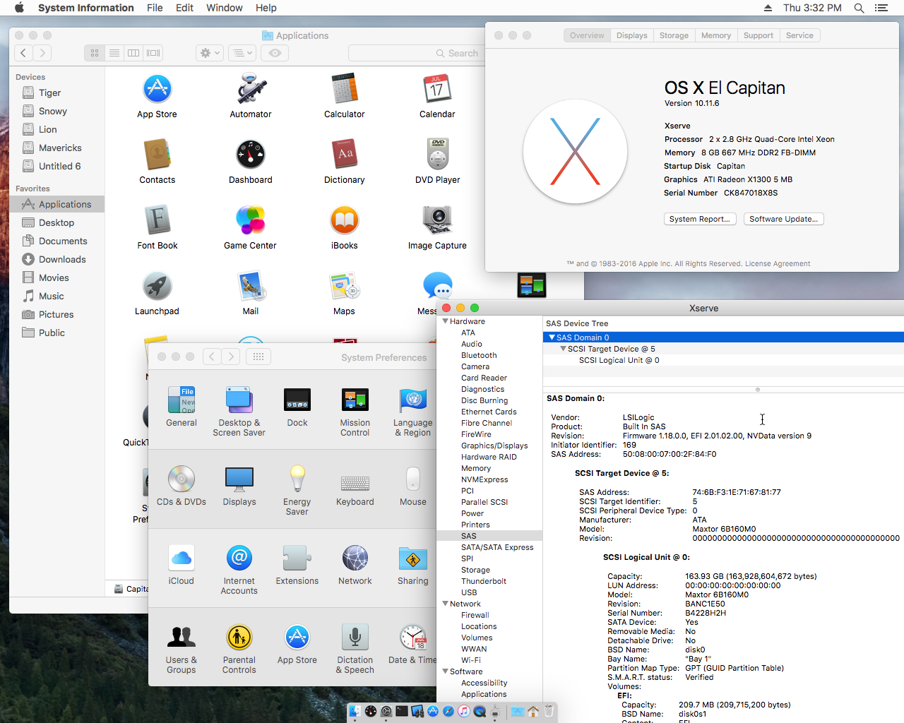Open the Game Center app icon
The height and width of the screenshot is (723, 904).
pyautogui.click(x=251, y=220)
